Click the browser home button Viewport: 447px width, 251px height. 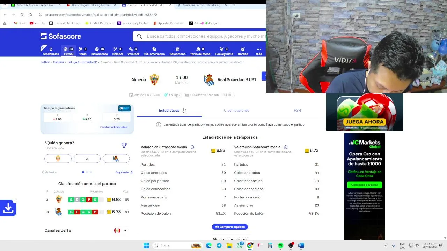[x=30, y=15]
